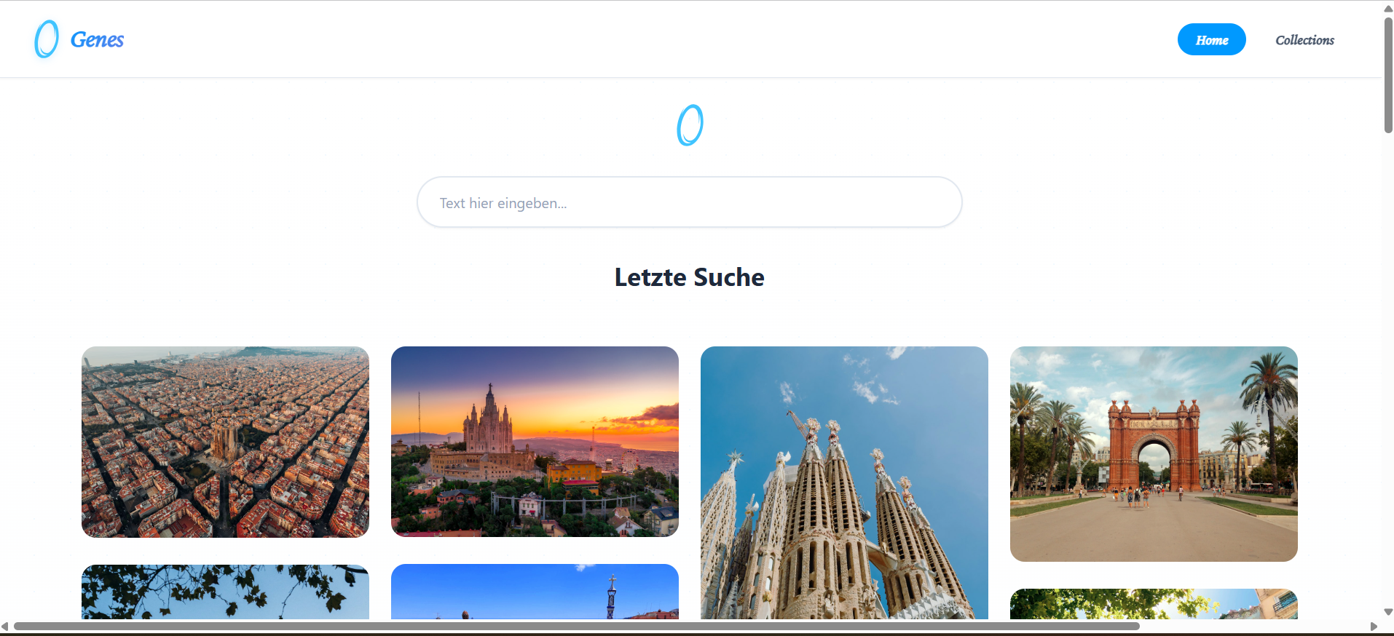The image size is (1394, 636).
Task: Open the Home tab
Action: [1211, 39]
